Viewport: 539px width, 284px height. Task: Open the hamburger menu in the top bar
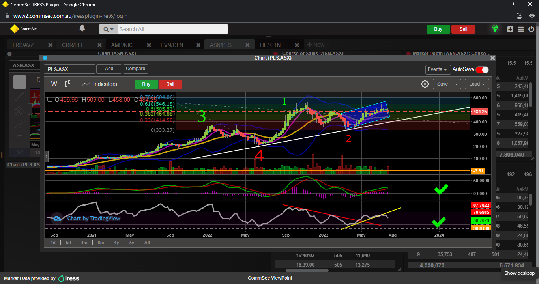click(520, 29)
